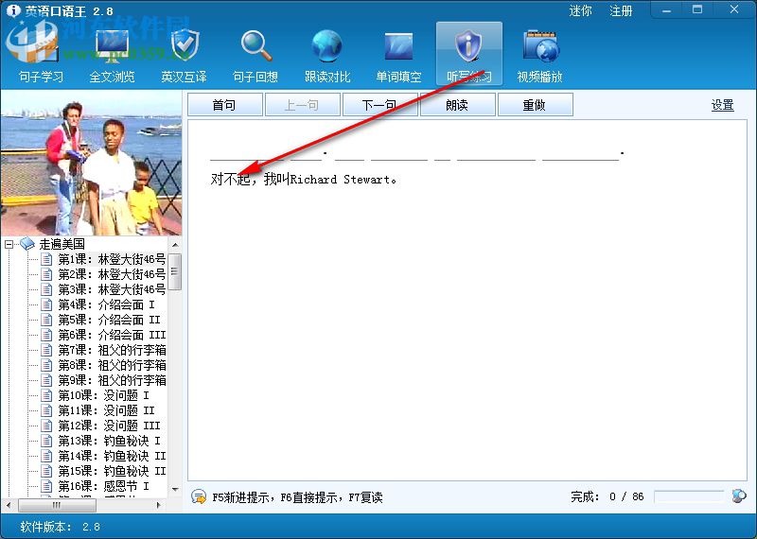Select the 听写练习 dictation practice tab

[469, 54]
